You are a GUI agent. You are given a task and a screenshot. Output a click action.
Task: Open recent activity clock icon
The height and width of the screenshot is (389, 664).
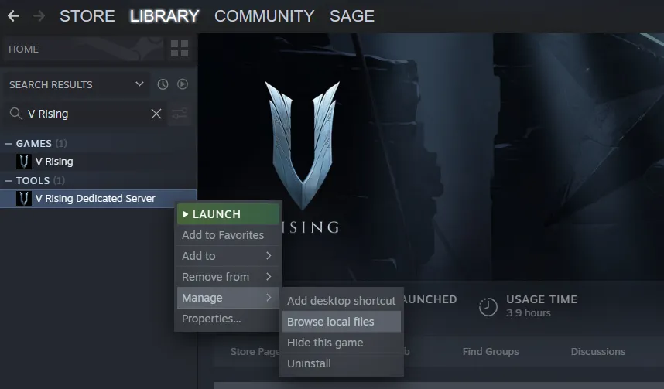[163, 84]
